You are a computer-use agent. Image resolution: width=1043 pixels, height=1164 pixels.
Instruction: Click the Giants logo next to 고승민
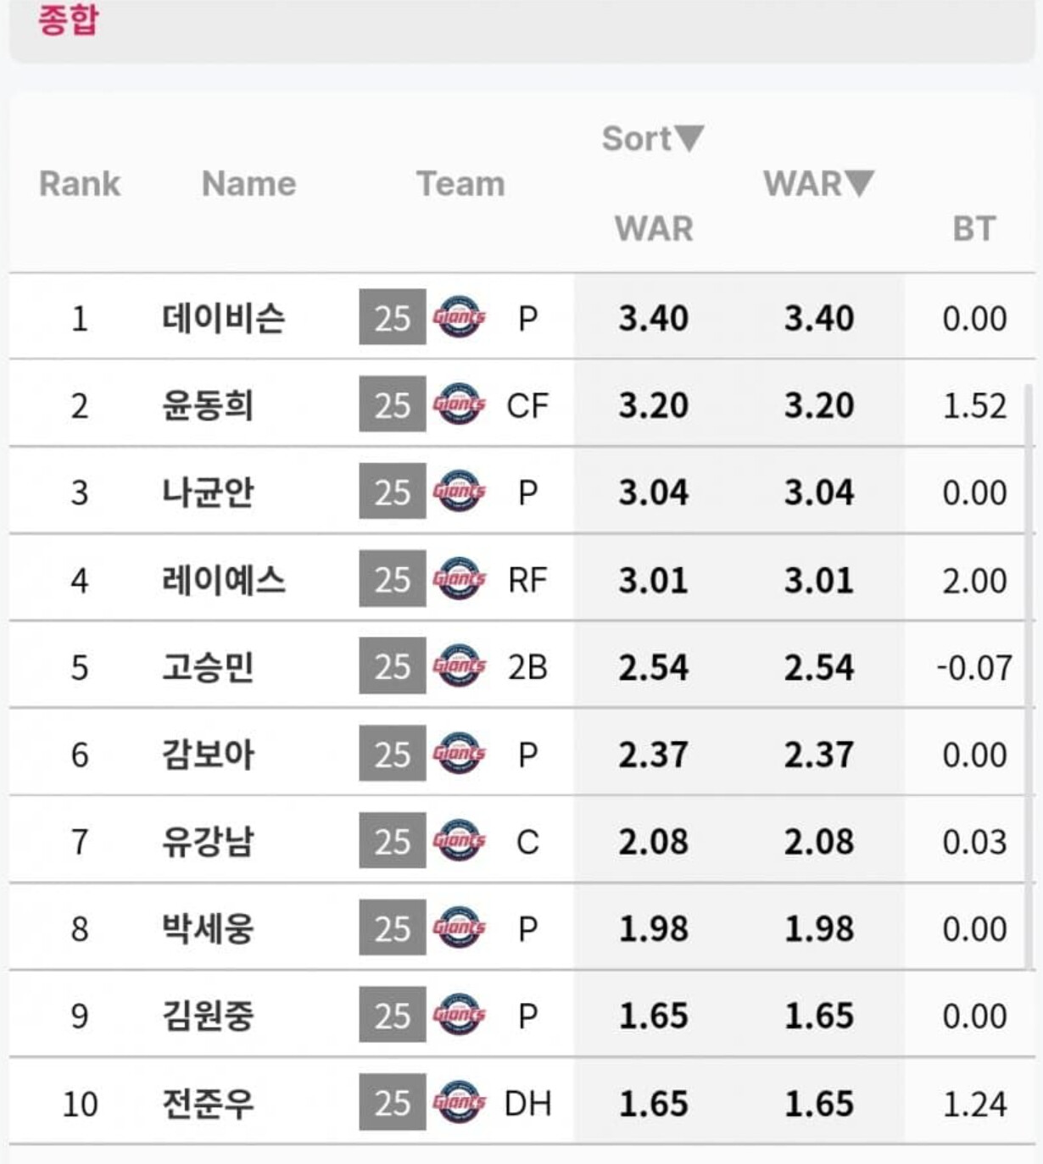click(459, 667)
